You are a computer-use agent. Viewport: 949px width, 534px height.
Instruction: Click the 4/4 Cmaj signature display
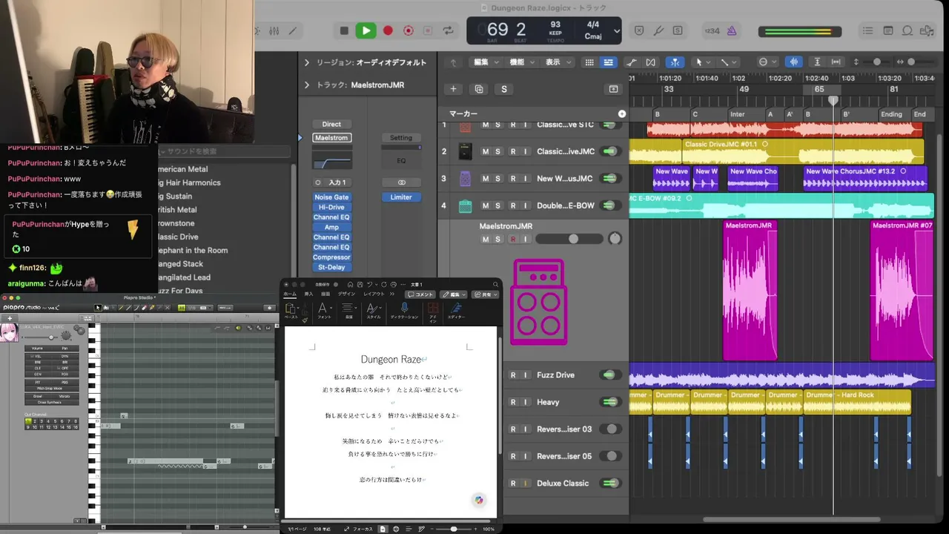click(x=593, y=30)
